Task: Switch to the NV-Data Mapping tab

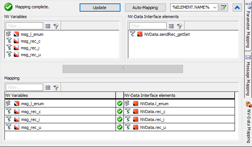Action: (249, 122)
